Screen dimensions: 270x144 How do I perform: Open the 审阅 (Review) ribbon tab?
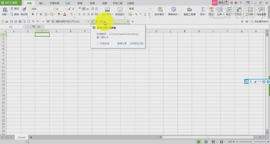click(x=92, y=3)
